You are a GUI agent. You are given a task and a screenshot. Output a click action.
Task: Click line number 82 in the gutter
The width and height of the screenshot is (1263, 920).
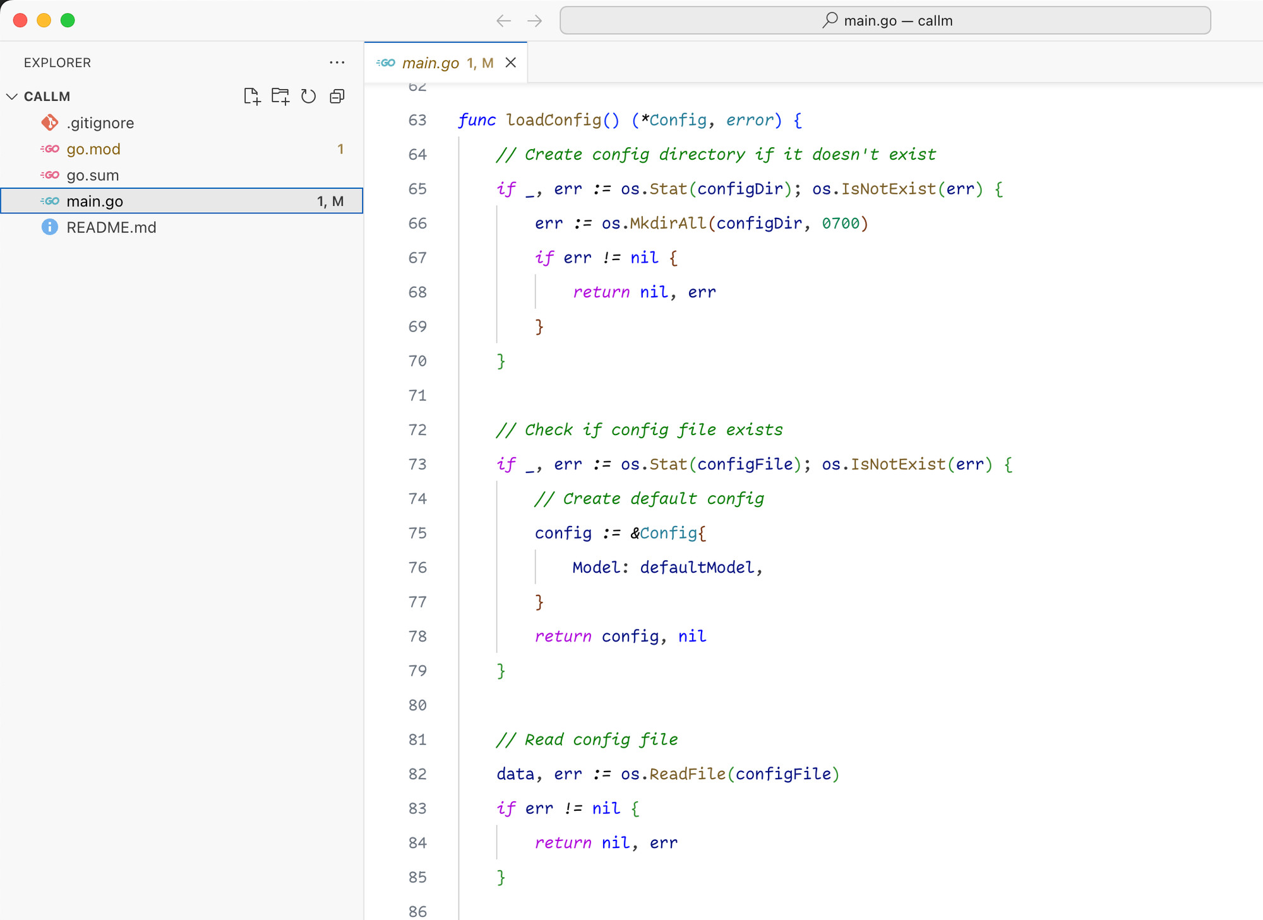[x=417, y=774]
